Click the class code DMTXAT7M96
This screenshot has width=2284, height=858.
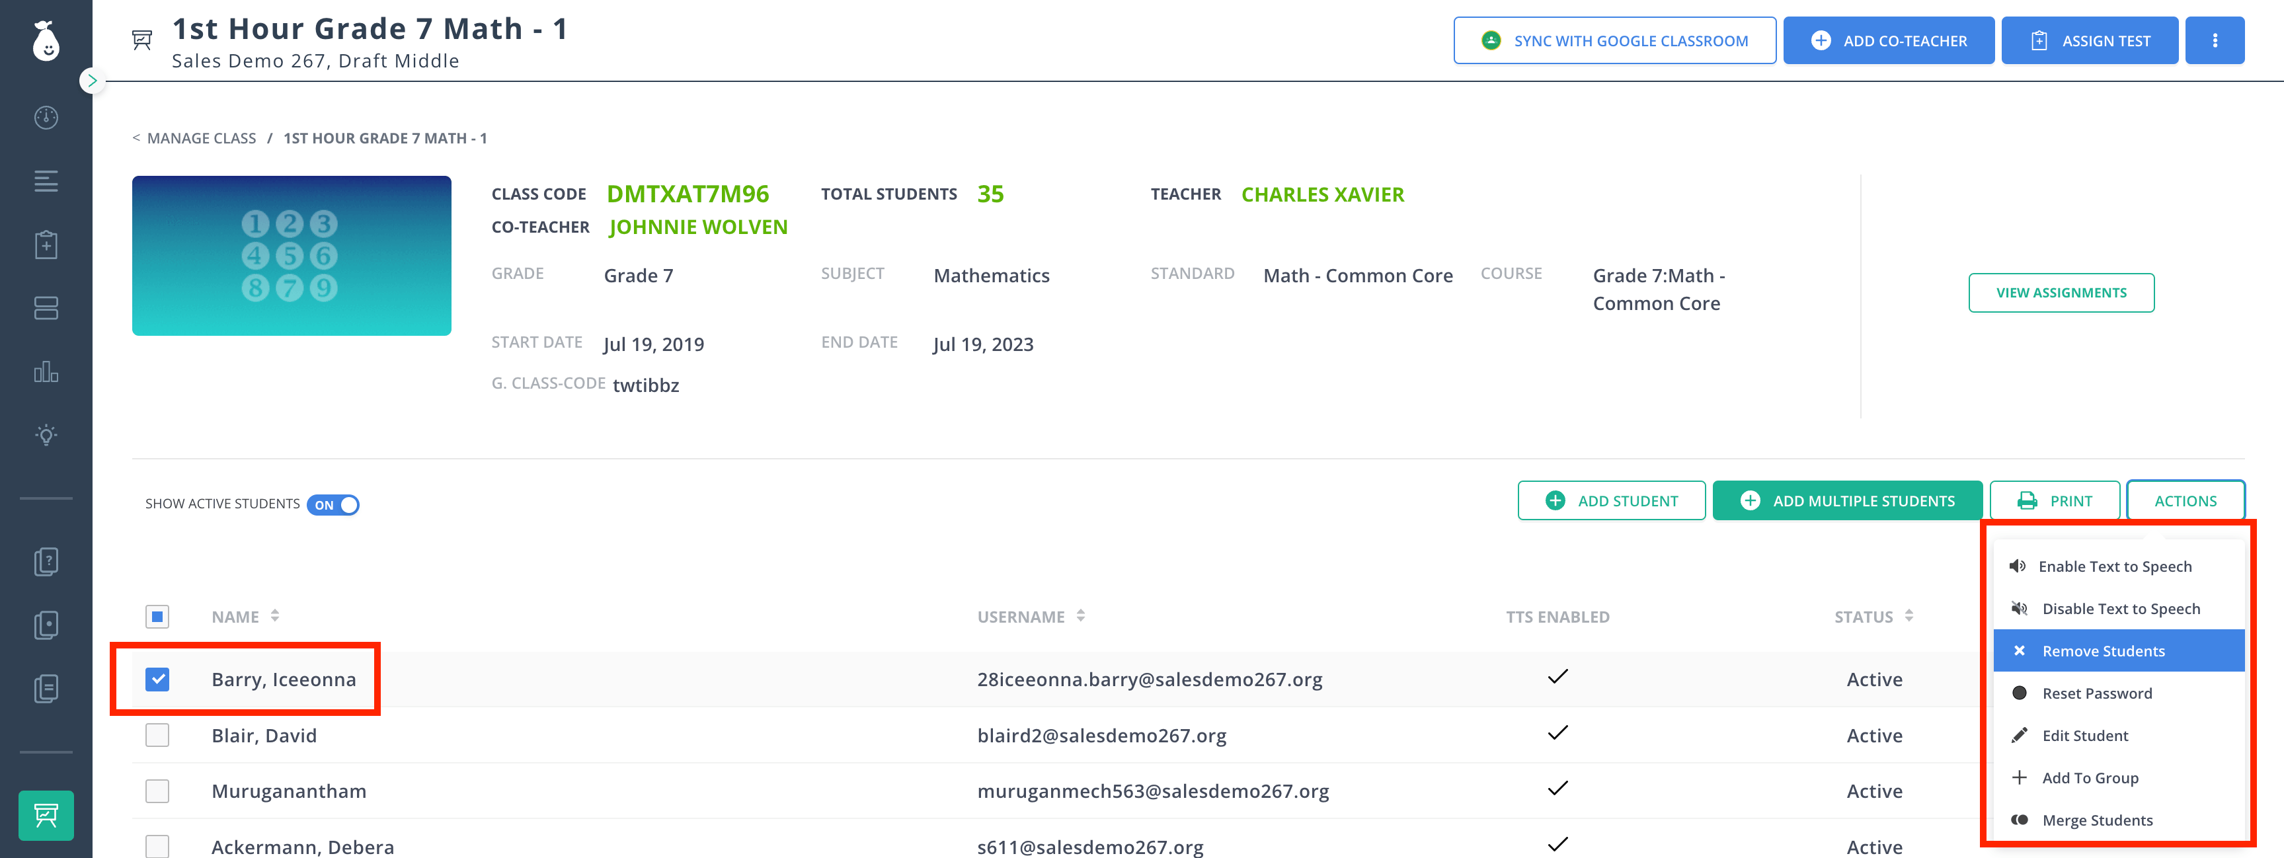pyautogui.click(x=688, y=194)
